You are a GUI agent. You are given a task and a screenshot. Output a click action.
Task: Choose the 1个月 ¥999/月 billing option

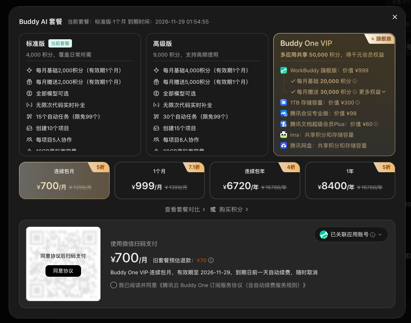(x=159, y=180)
